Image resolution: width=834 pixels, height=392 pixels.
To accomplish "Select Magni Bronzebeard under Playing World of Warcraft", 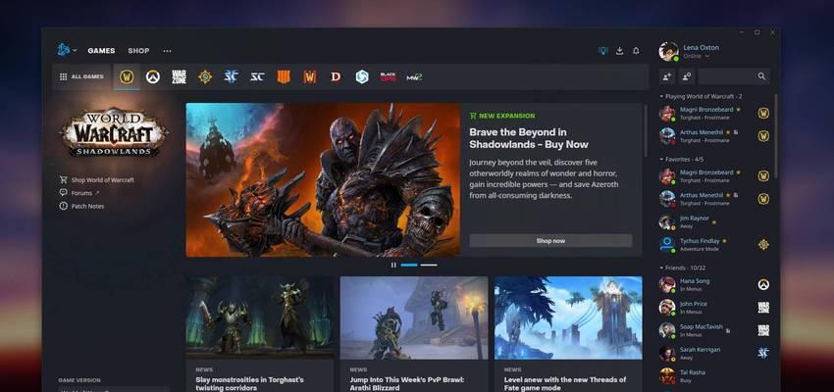I will [714, 113].
